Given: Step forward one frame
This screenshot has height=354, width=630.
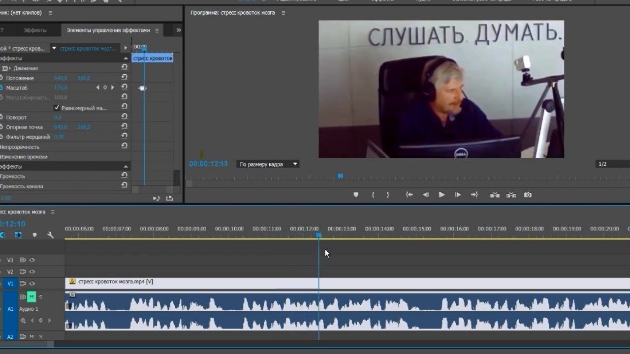Looking at the screenshot, I should [x=458, y=195].
